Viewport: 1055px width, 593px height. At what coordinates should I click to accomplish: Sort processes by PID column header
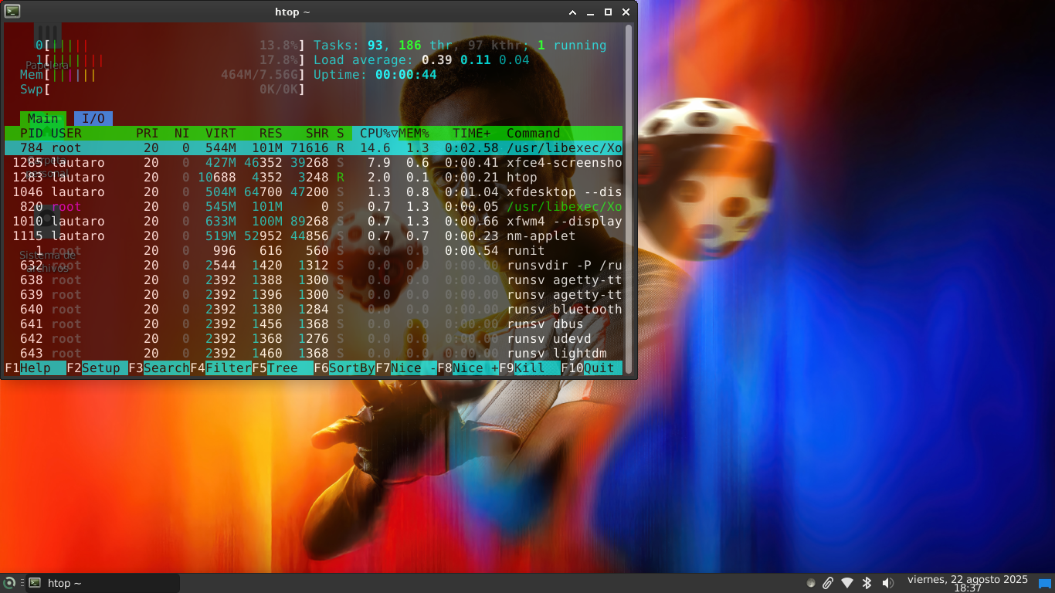(32, 133)
